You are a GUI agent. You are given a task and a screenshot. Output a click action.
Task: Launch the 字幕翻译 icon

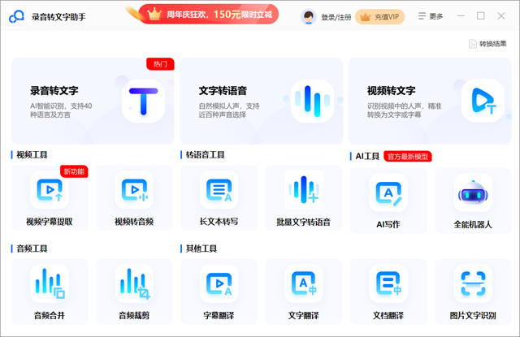(219, 283)
